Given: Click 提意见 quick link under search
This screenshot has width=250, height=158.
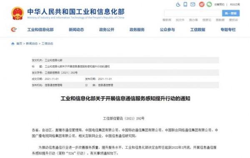Looking at the screenshot, I should 207,20.
